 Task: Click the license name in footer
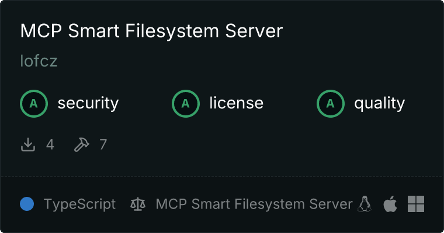[254, 204]
